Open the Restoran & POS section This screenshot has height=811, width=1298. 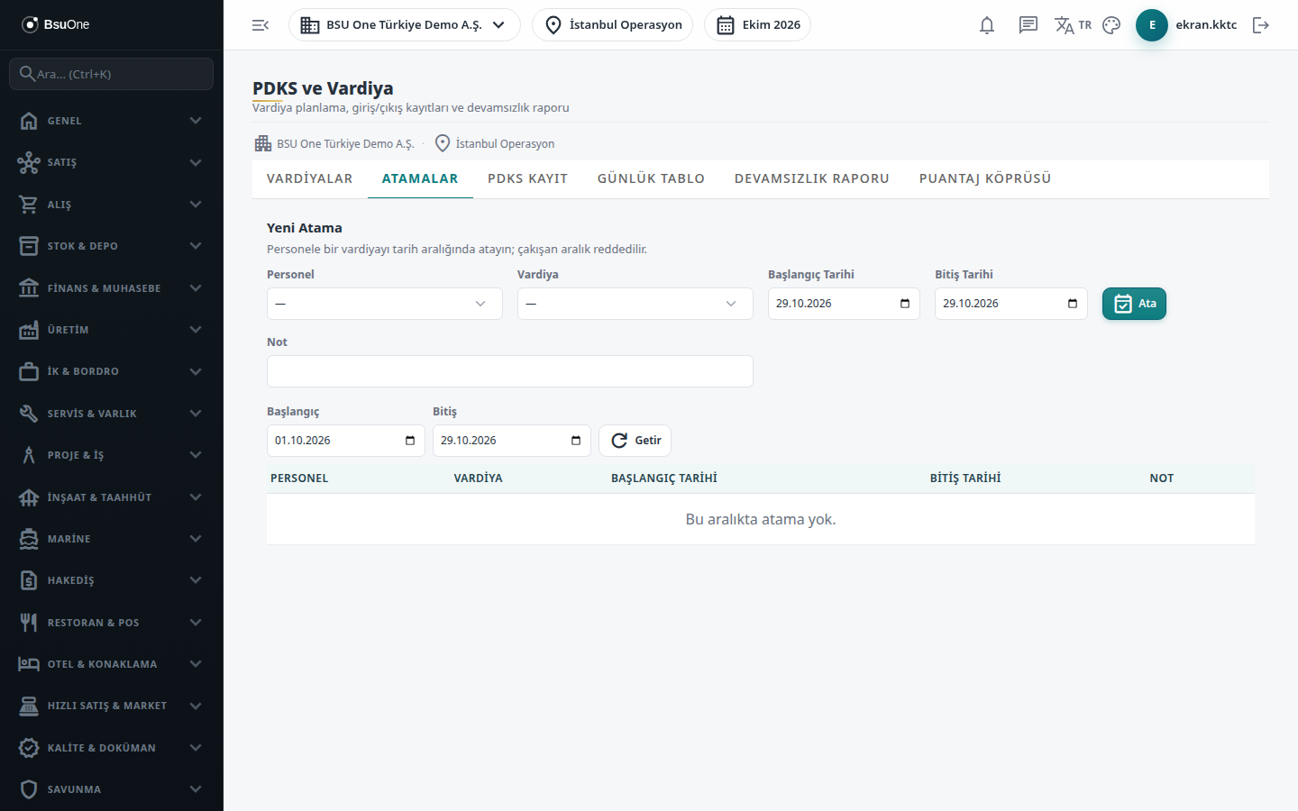(x=112, y=623)
